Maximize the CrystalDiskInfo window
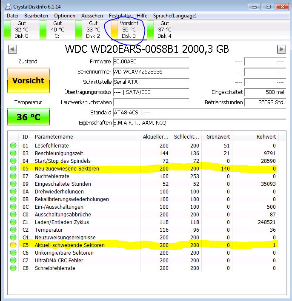This screenshot has height=301, width=292. point(268,7)
